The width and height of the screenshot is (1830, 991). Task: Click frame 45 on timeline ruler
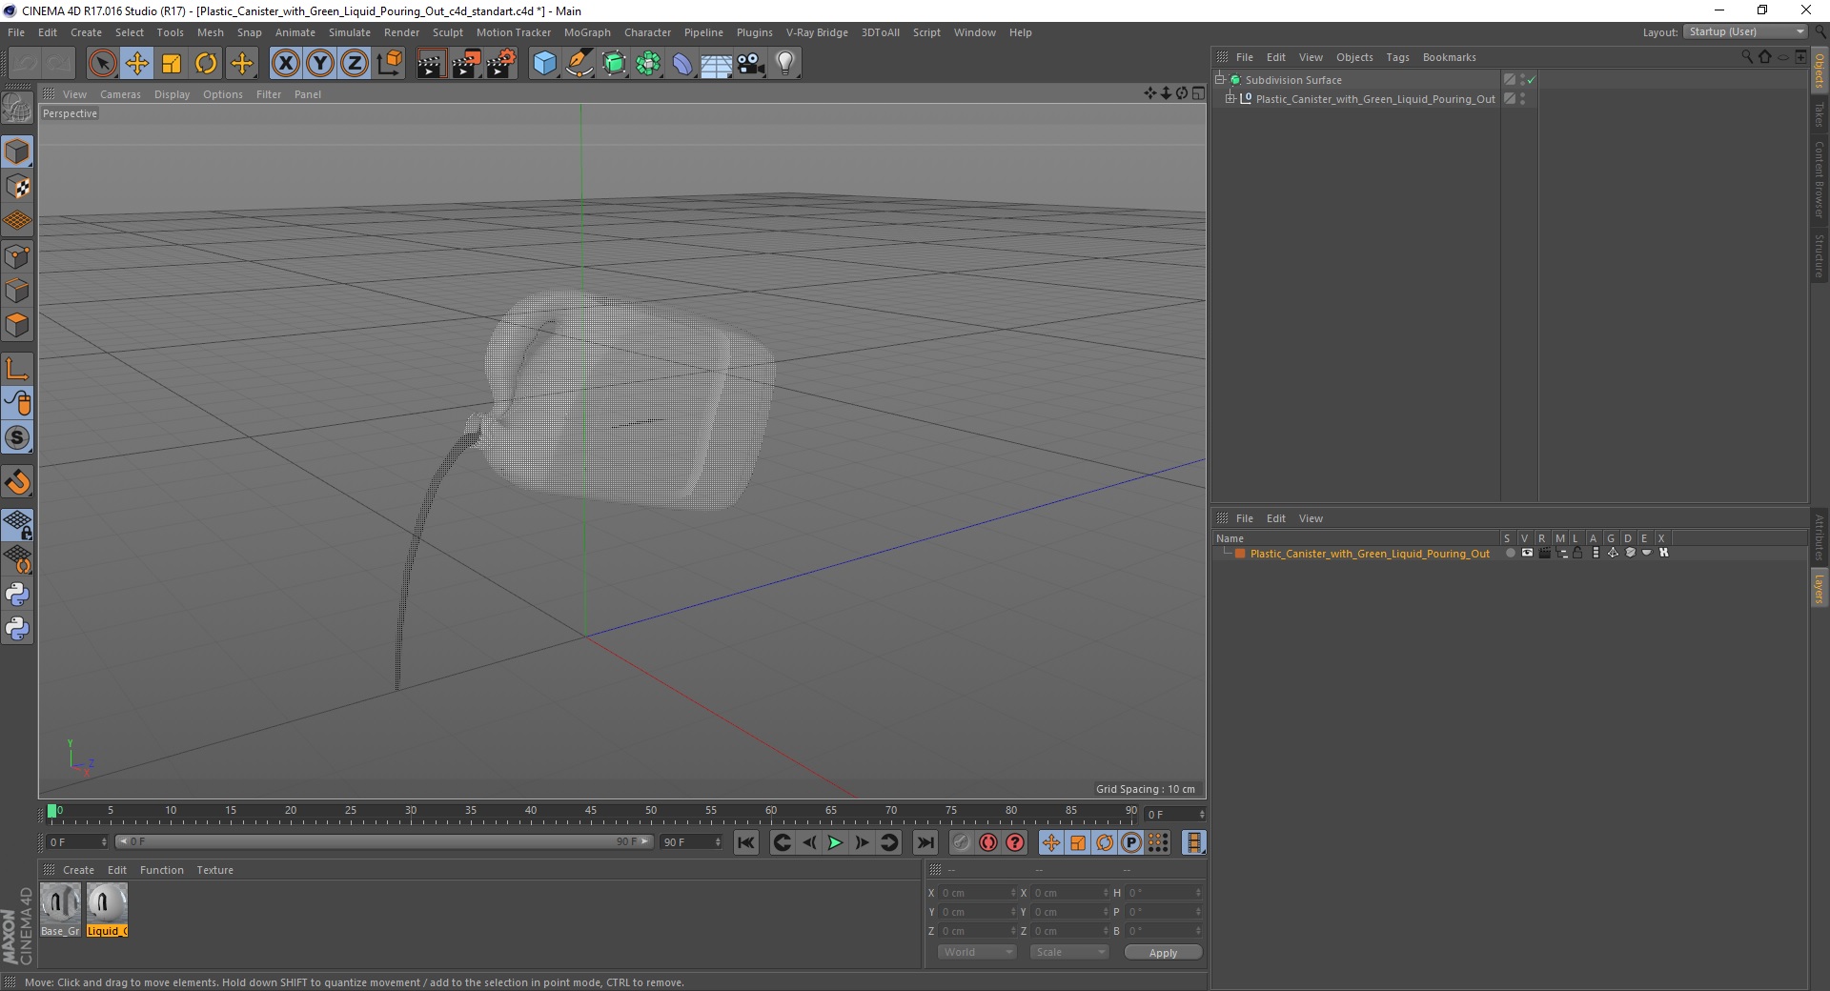point(591,812)
